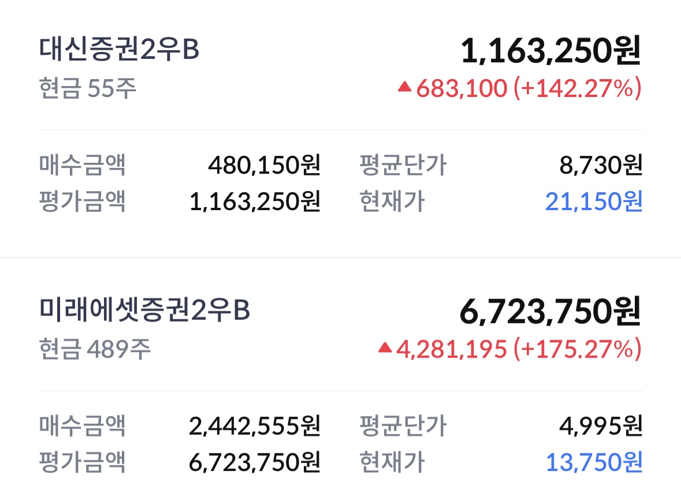
Task: Select the purchase amount 480,150원
Action: pyautogui.click(x=264, y=166)
